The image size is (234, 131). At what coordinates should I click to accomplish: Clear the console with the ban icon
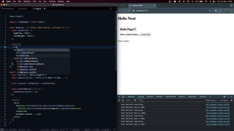[x=123, y=100]
